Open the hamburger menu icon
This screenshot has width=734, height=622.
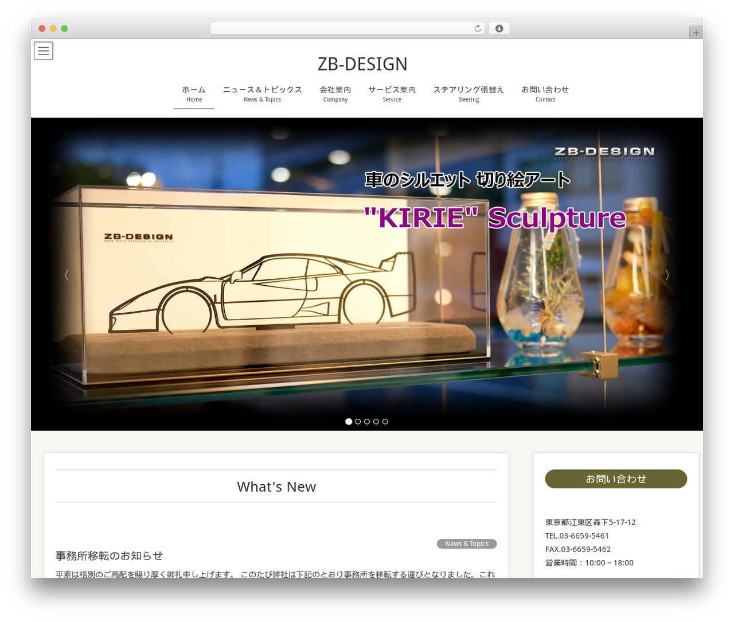44,51
